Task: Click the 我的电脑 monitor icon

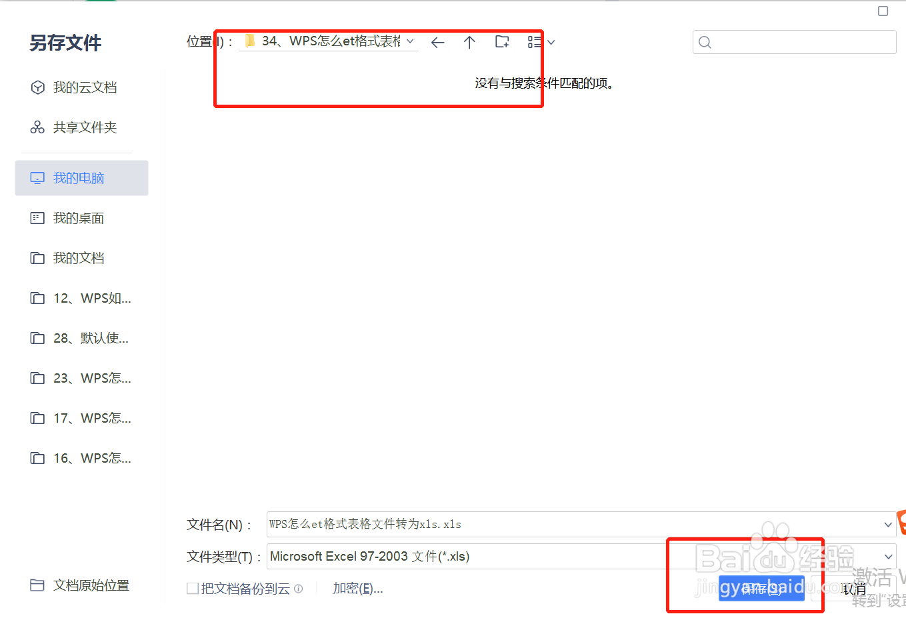Action: click(37, 178)
